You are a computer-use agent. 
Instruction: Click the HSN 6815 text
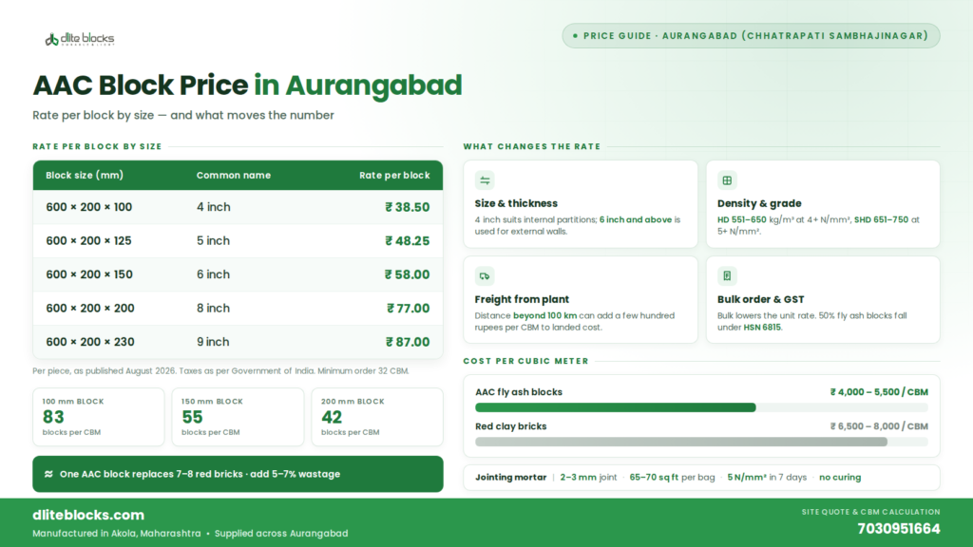(762, 327)
